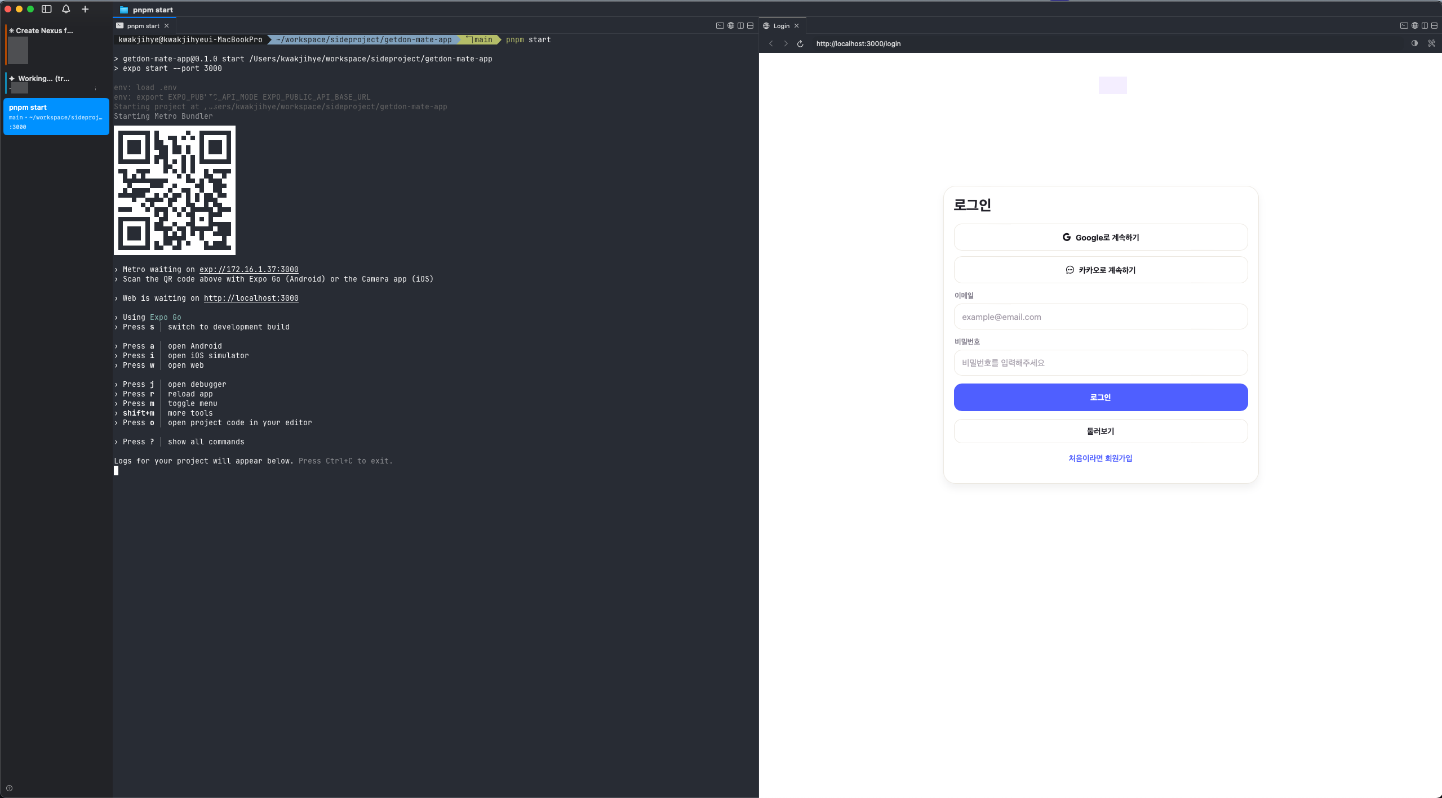
Task: Open the http://localhost:3000 link in terminal
Action: click(x=251, y=298)
